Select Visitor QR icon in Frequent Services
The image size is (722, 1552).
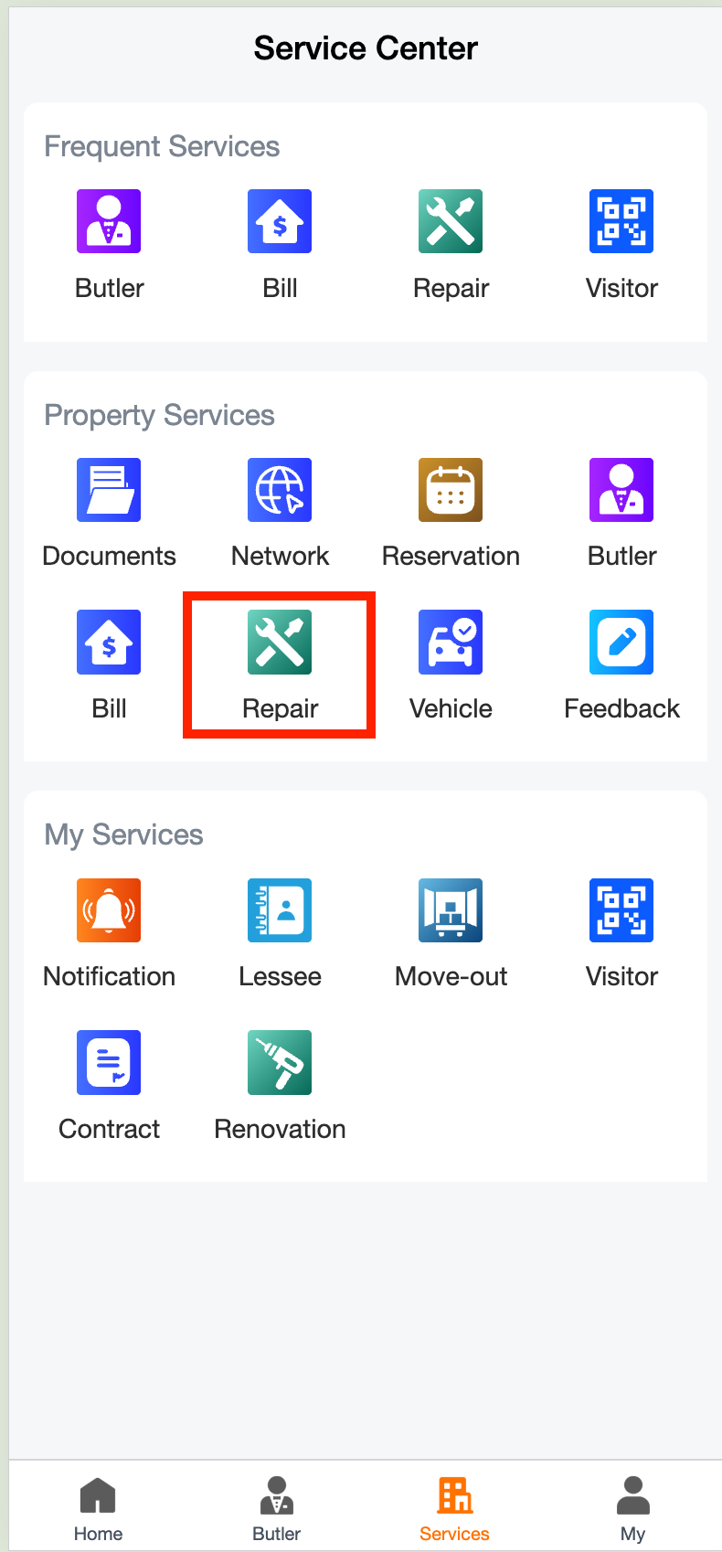pos(621,222)
